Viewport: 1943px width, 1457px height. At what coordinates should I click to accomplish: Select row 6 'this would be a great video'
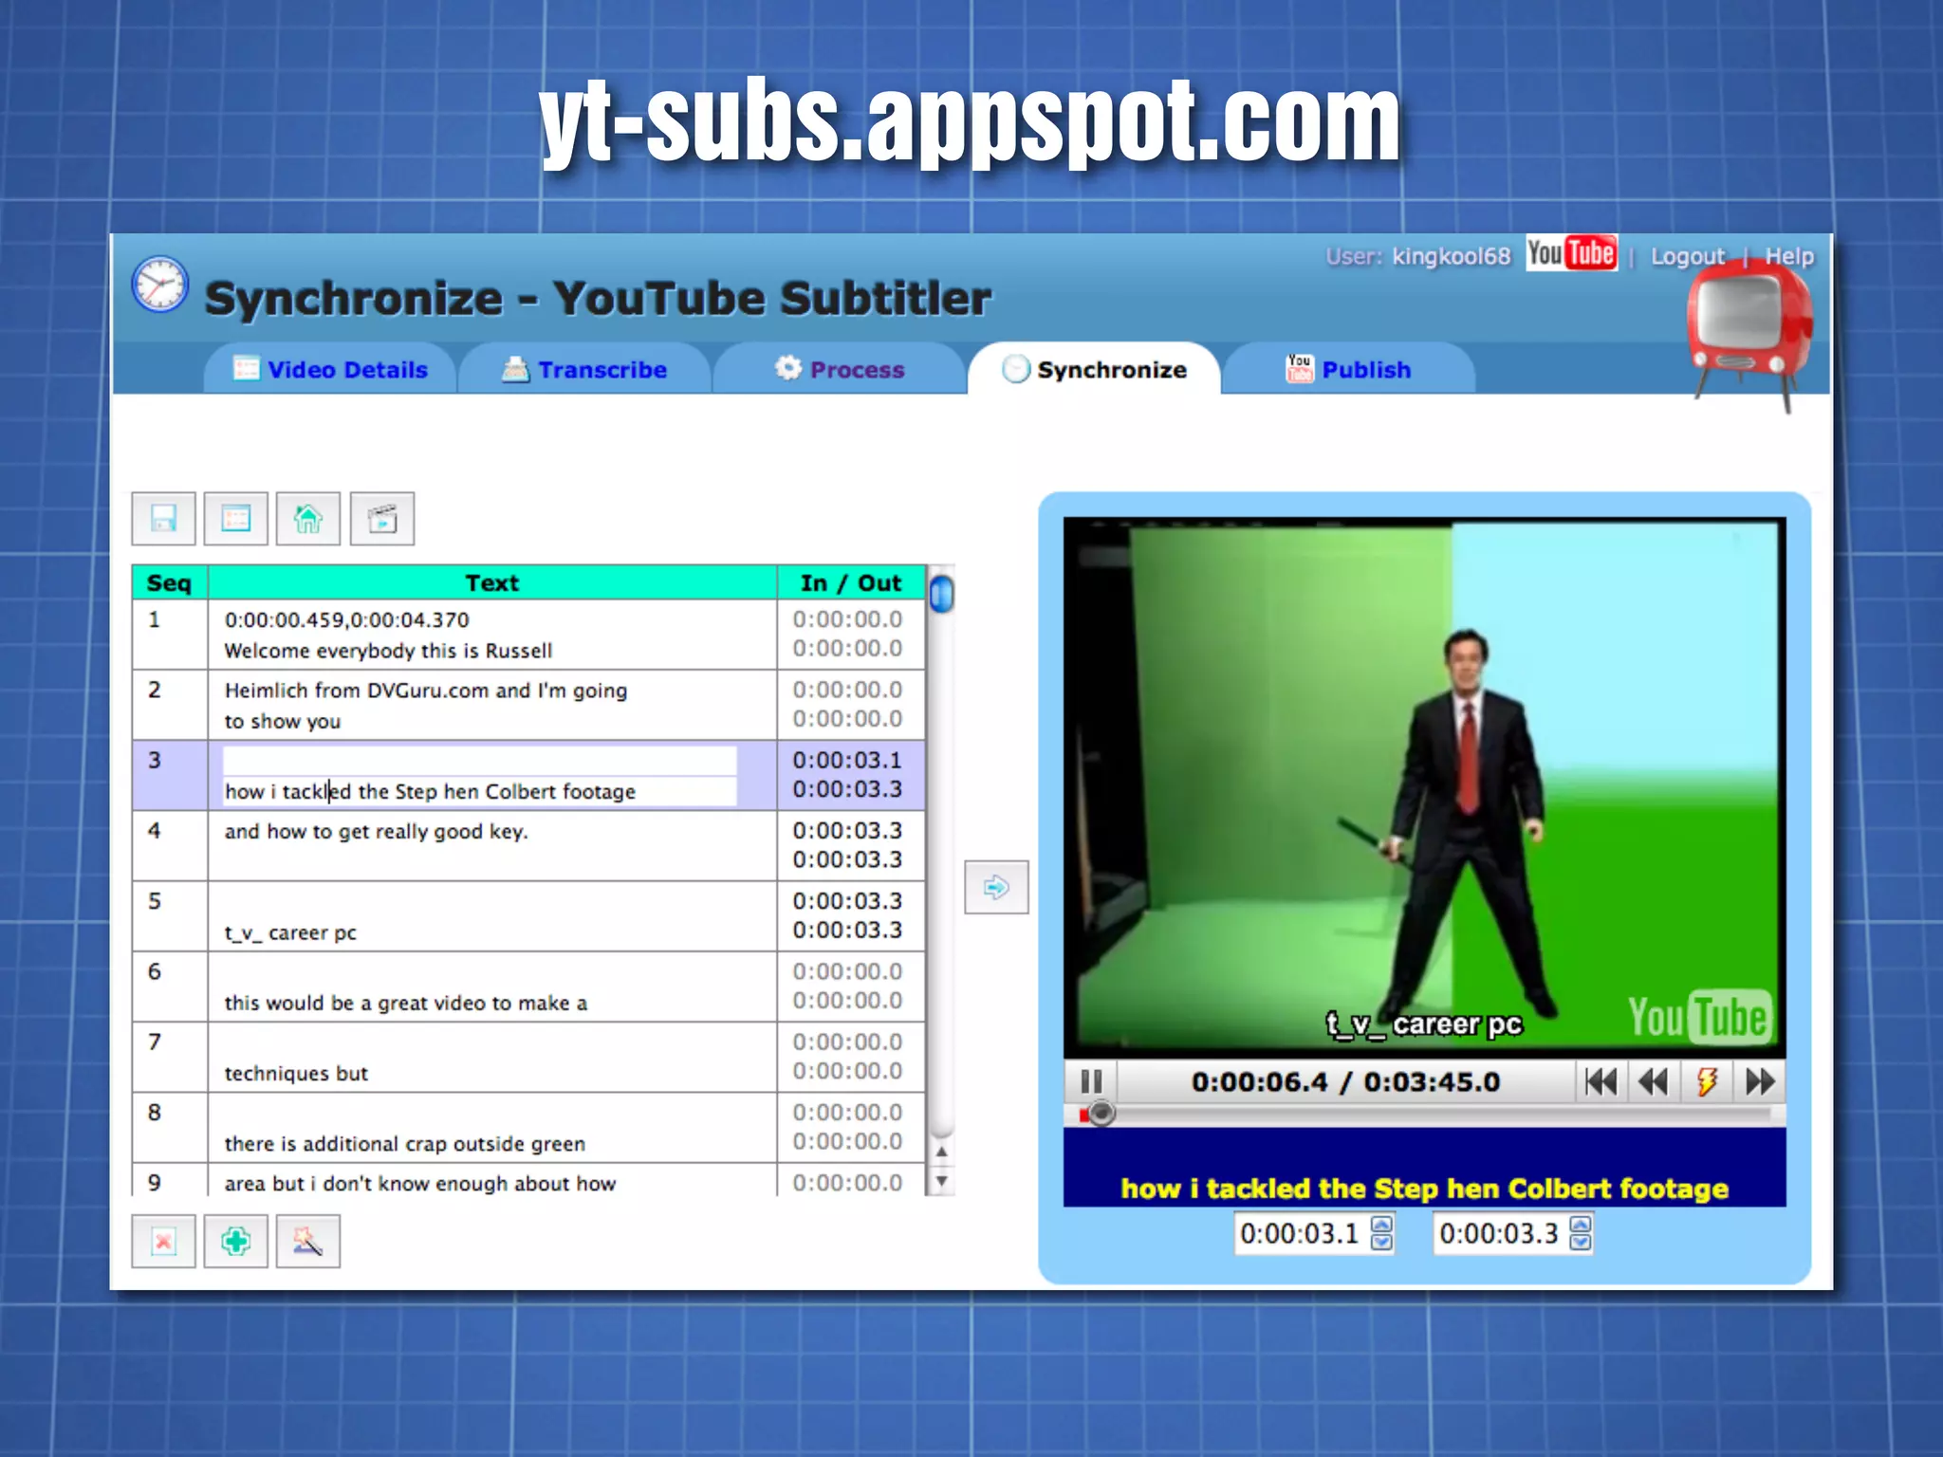tap(406, 1004)
